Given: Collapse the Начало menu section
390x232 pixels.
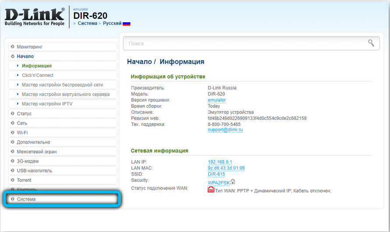Looking at the screenshot, I should (x=25, y=56).
